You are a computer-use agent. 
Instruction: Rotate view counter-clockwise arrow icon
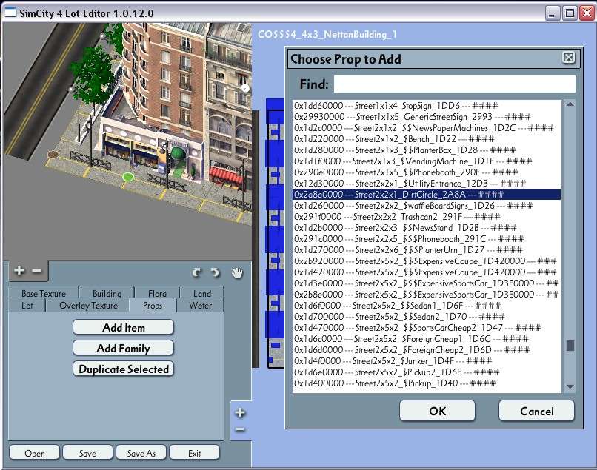(x=196, y=272)
